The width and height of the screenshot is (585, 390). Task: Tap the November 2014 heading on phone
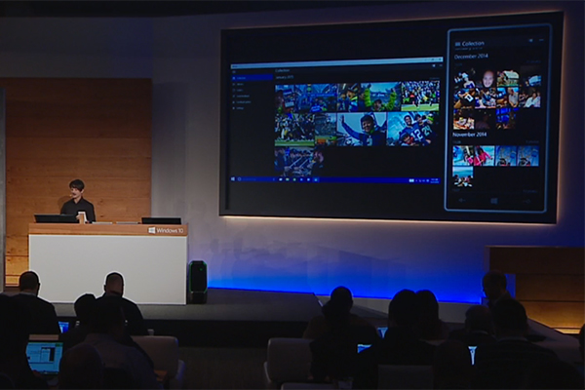click(x=469, y=135)
